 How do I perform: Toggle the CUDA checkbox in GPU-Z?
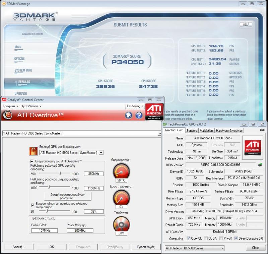(206, 238)
